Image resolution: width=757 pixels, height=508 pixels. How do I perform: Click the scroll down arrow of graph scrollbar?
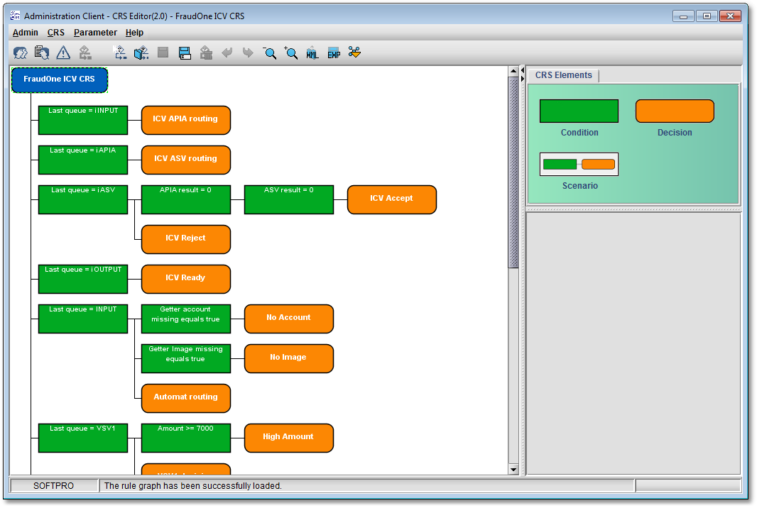[514, 469]
